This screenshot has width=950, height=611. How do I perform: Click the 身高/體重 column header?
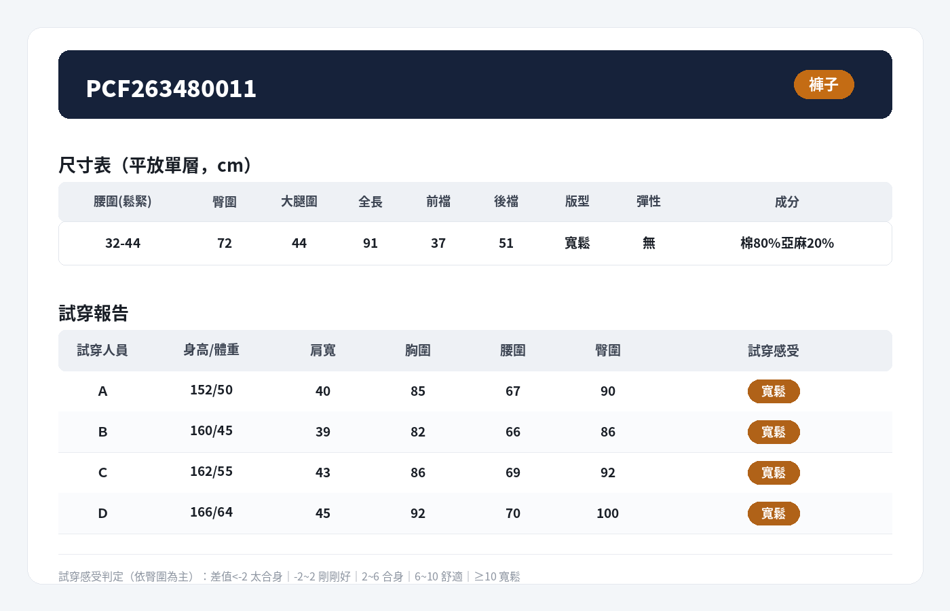coord(211,350)
